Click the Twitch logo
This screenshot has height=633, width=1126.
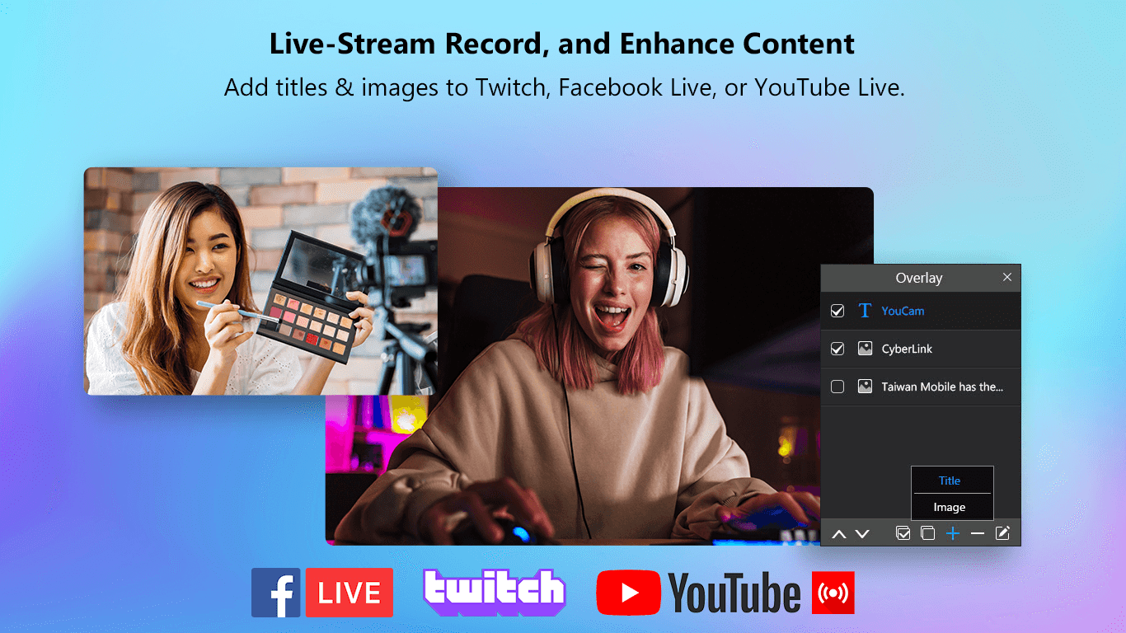point(495,592)
